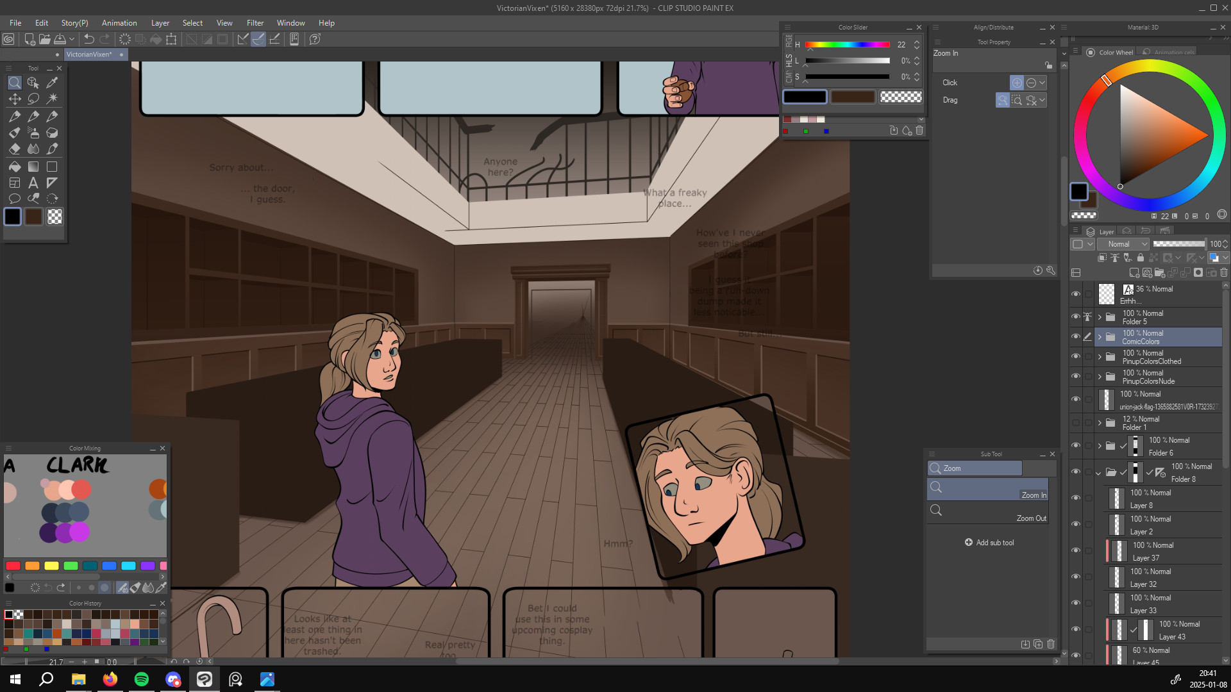
Task: Select the Auto select magic wand tool
Action: click(x=52, y=99)
